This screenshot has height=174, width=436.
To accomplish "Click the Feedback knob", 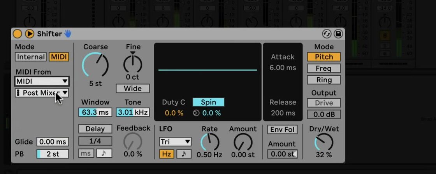I will (133, 141).
